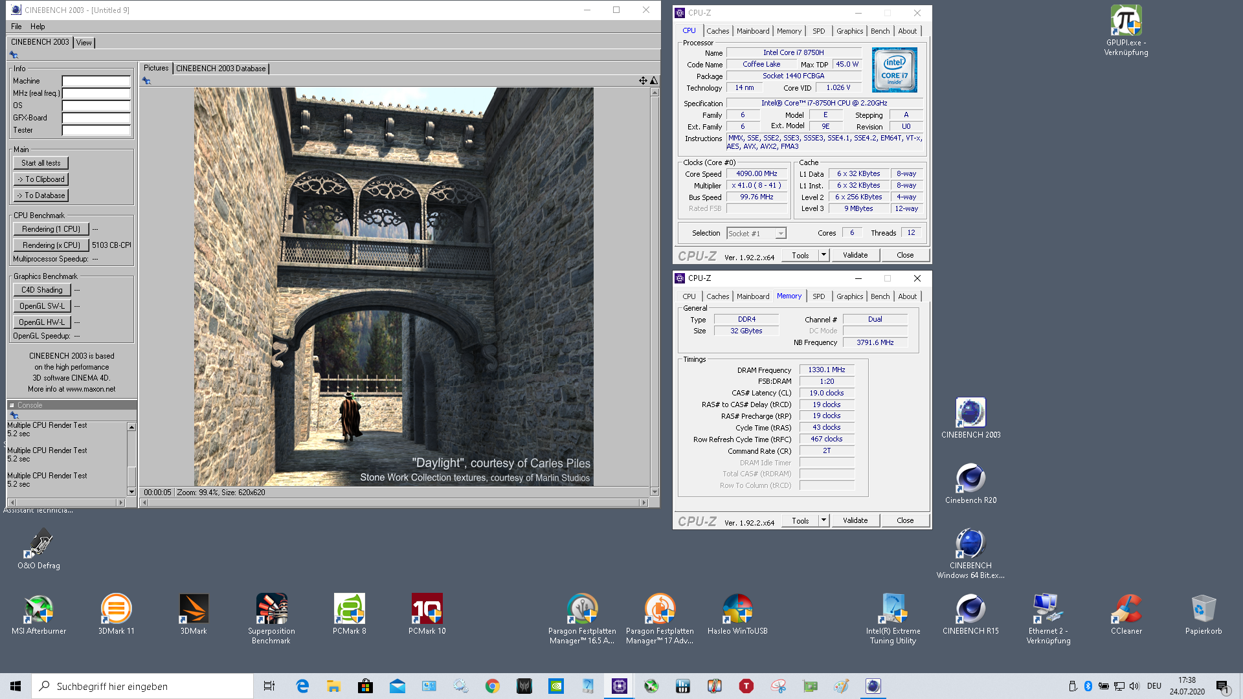Viewport: 1243px width, 699px height.
Task: Open GPUPI.exe Verknüpfung icon
Action: [1126, 31]
